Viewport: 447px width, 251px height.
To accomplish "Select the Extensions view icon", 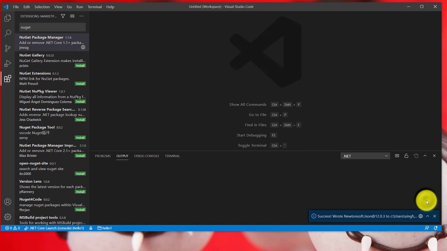I will coord(8,79).
